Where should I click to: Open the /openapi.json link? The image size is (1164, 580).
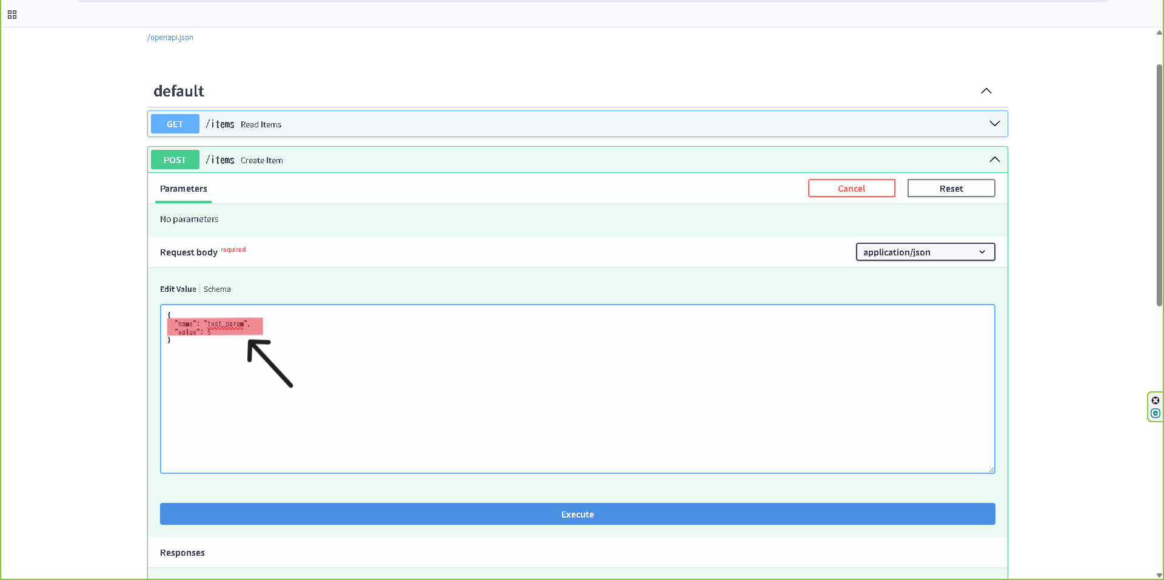170,37
